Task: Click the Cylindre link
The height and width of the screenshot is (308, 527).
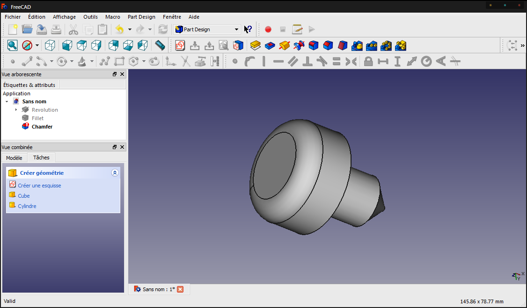Action: [27, 206]
